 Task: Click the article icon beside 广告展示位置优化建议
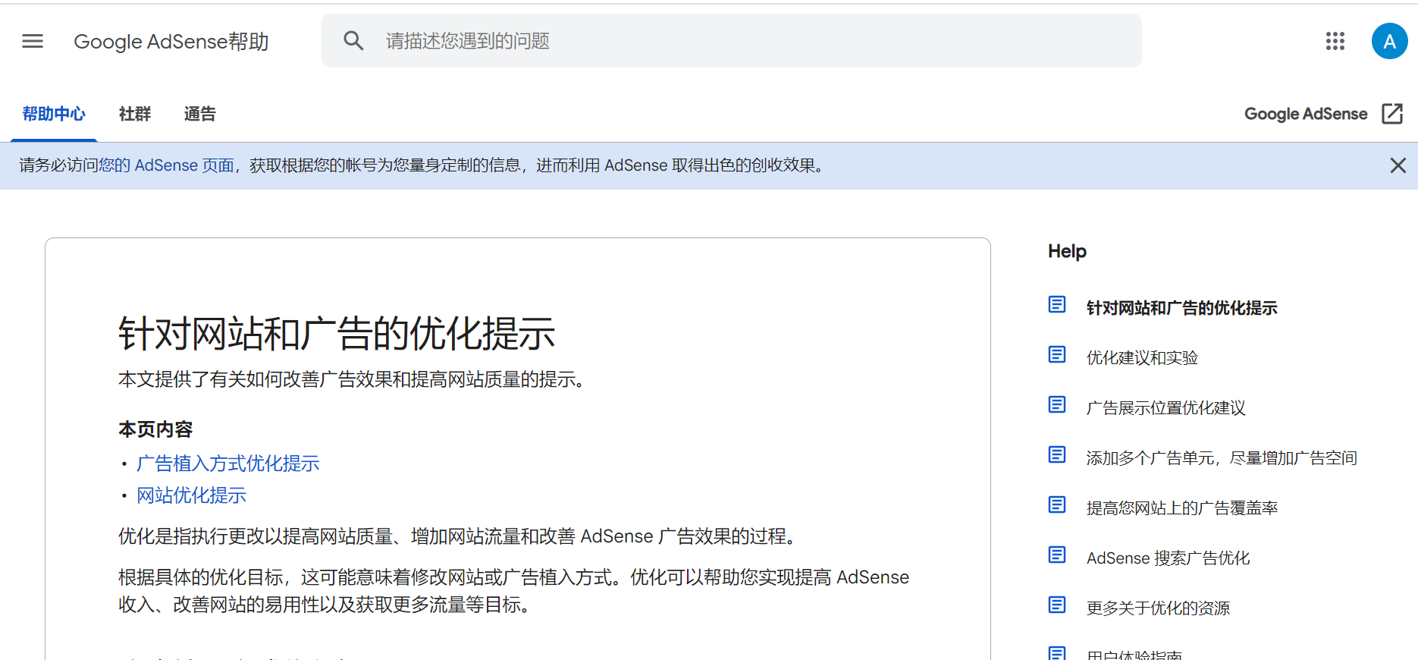[1057, 405]
